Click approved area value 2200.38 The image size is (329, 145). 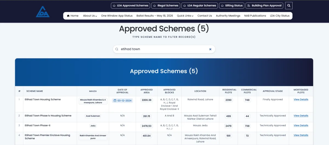pos(147,100)
